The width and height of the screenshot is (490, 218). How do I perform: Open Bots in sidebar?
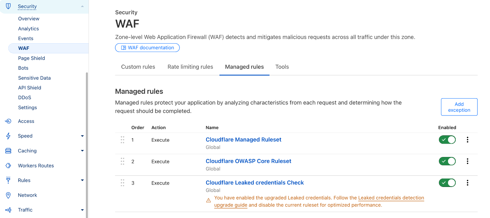pyautogui.click(x=23, y=68)
